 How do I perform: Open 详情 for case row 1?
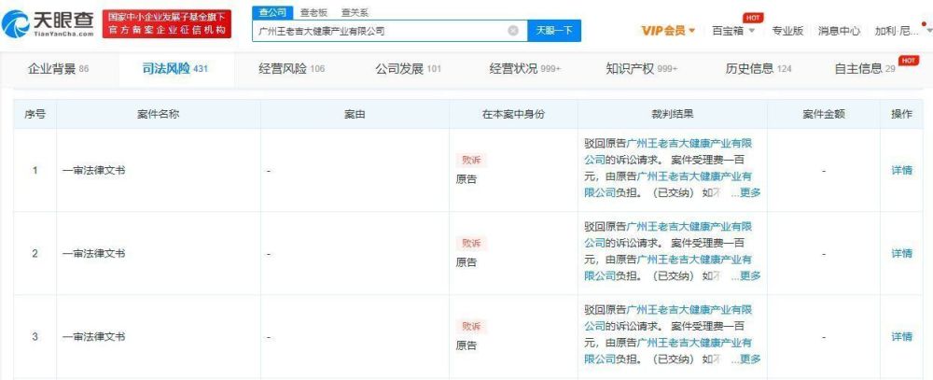point(901,170)
